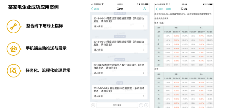Click the map search icon beside 任务化、流程化处理异常
The height and width of the screenshot is (111, 244).
(x=13, y=71)
